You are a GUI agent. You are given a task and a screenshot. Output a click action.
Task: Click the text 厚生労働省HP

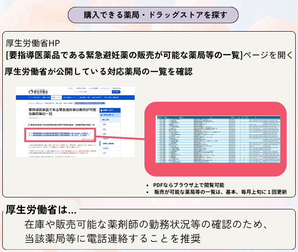(33, 43)
